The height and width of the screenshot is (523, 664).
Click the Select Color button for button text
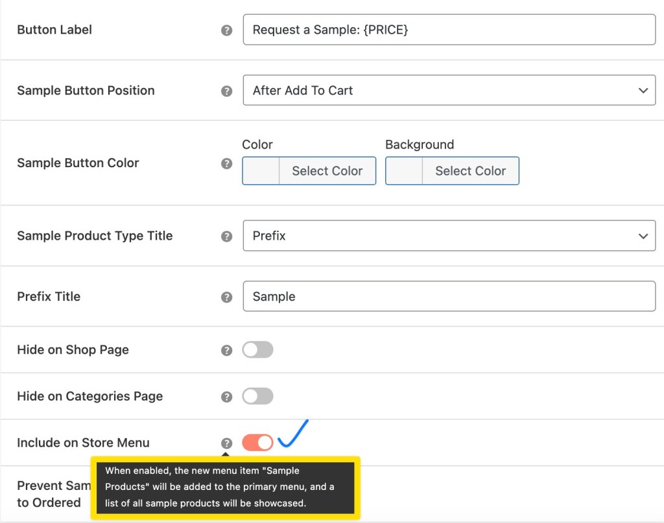point(328,170)
